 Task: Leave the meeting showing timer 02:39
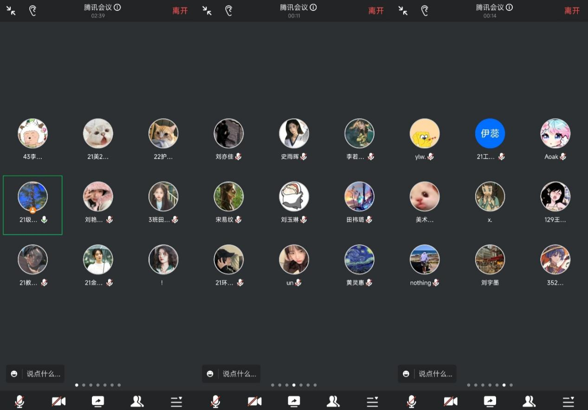click(x=180, y=11)
